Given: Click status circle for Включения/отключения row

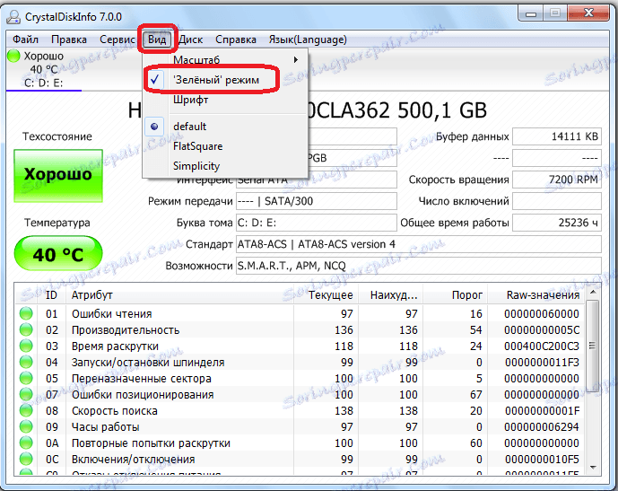Looking at the screenshot, I should coord(26,459).
